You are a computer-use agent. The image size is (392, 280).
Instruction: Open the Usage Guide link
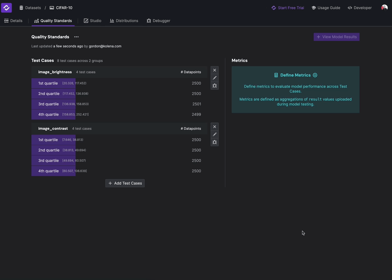click(x=326, y=8)
